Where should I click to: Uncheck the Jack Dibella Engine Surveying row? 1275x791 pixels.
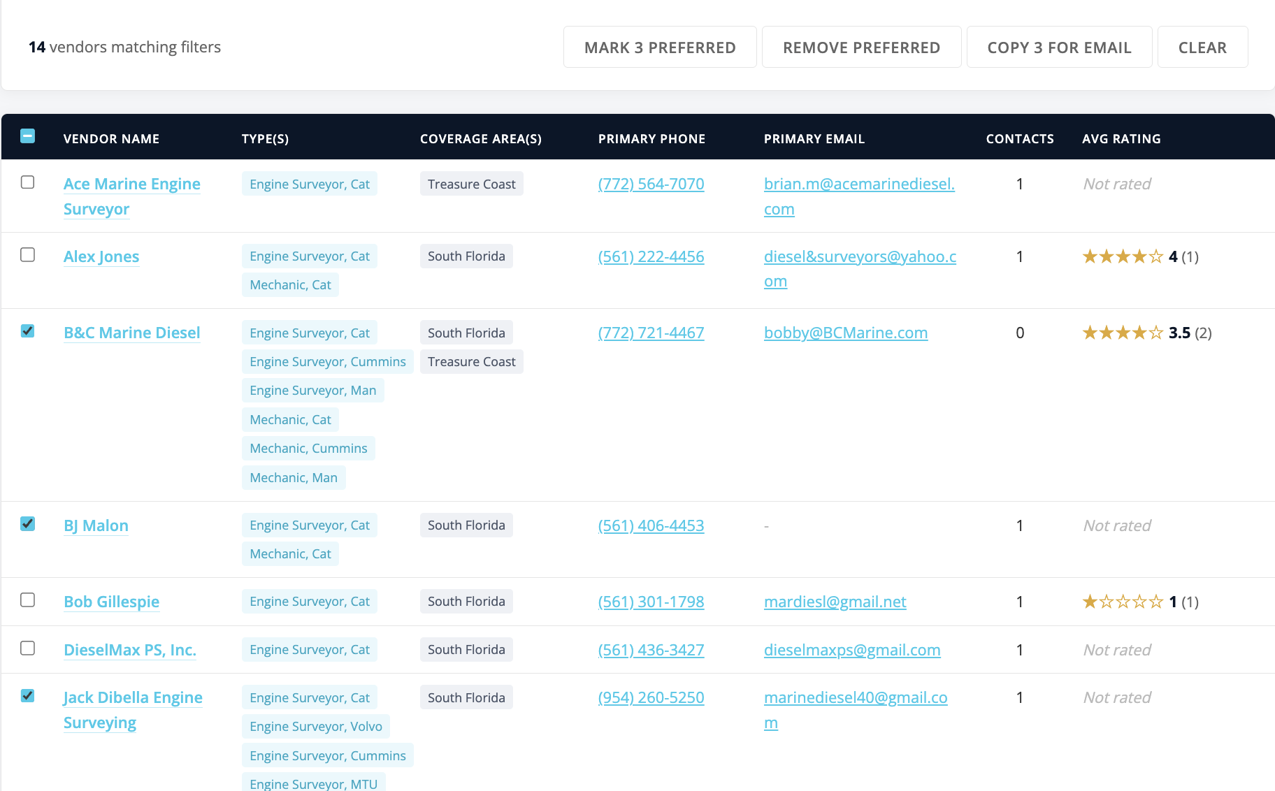click(x=28, y=695)
